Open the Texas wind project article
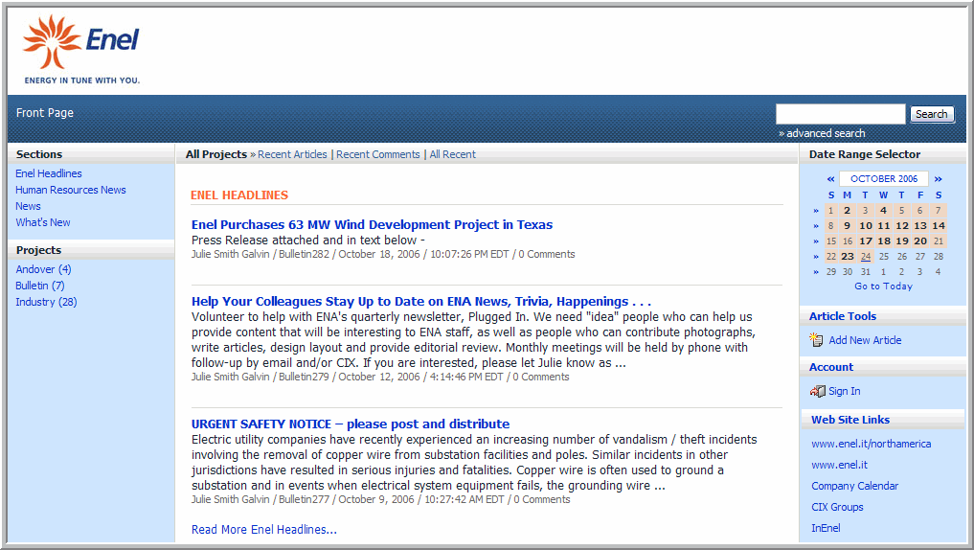974x550 pixels. point(372,224)
